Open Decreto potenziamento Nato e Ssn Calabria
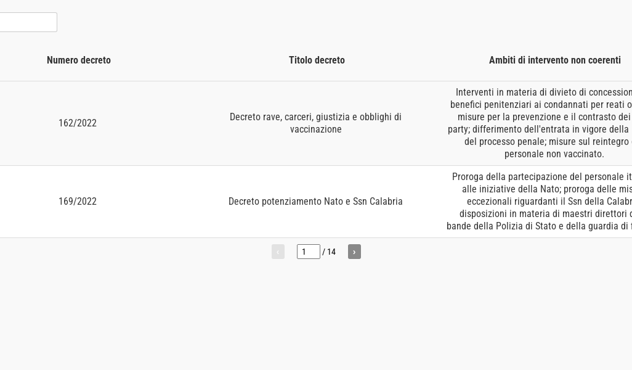The width and height of the screenshot is (632, 370). [315, 202]
